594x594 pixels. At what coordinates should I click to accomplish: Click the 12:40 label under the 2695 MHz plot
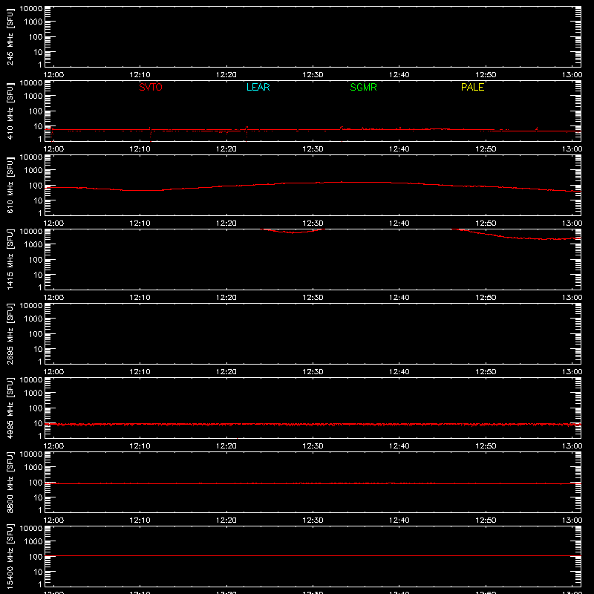coord(399,372)
